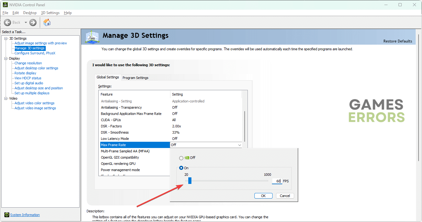Open the 3D Settings menu
The width and height of the screenshot is (422, 222).
click(x=50, y=13)
